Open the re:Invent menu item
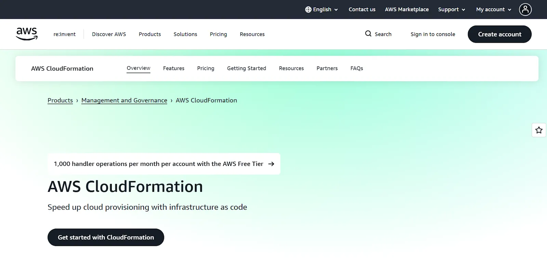 [x=65, y=34]
